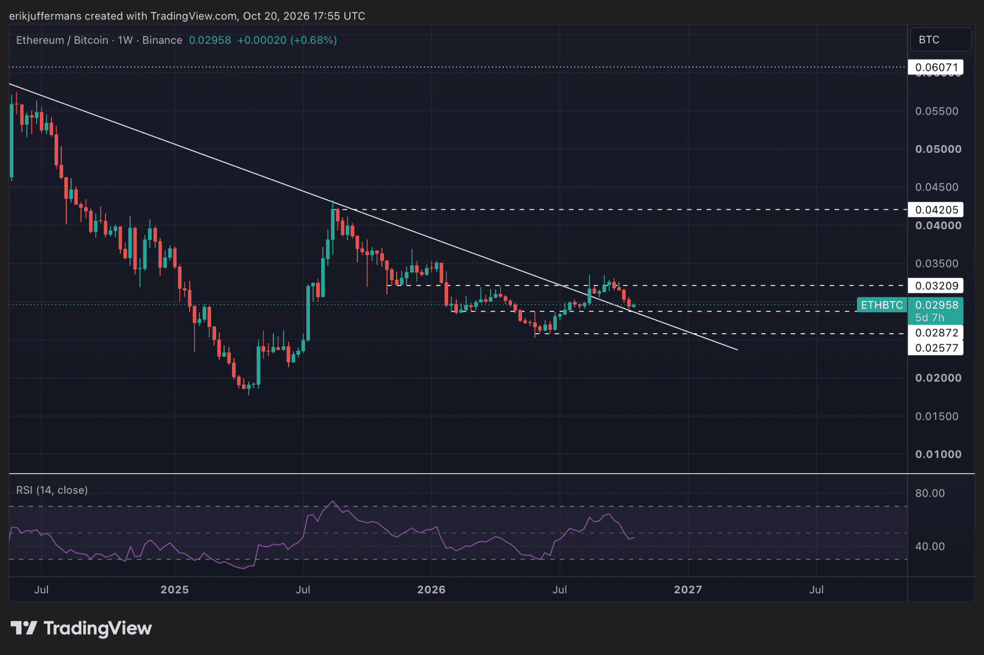984x655 pixels.
Task: Click the TradingView logo icon
Action: coord(23,628)
